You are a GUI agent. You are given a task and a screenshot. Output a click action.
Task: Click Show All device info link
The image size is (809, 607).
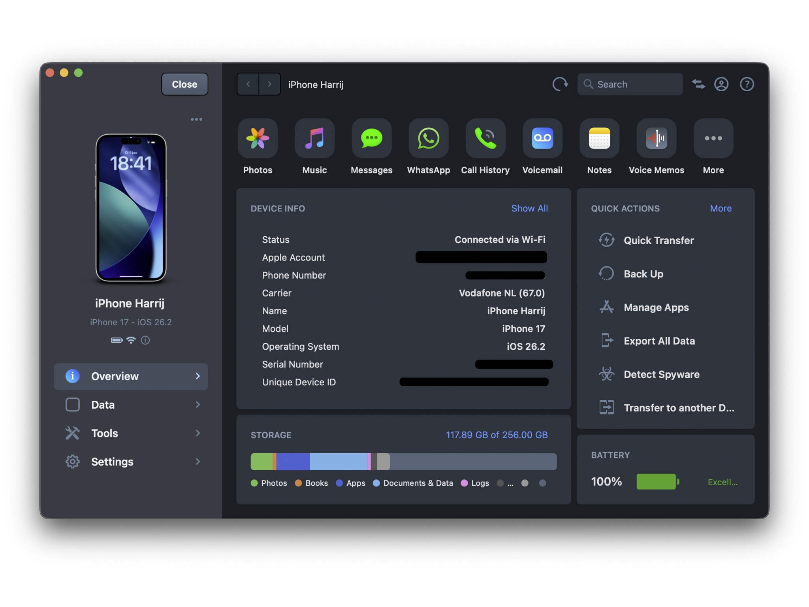pyautogui.click(x=529, y=208)
